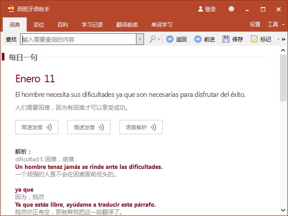Click the 标记 highlight note icon
288x216 pixels.
pyautogui.click(x=254, y=39)
